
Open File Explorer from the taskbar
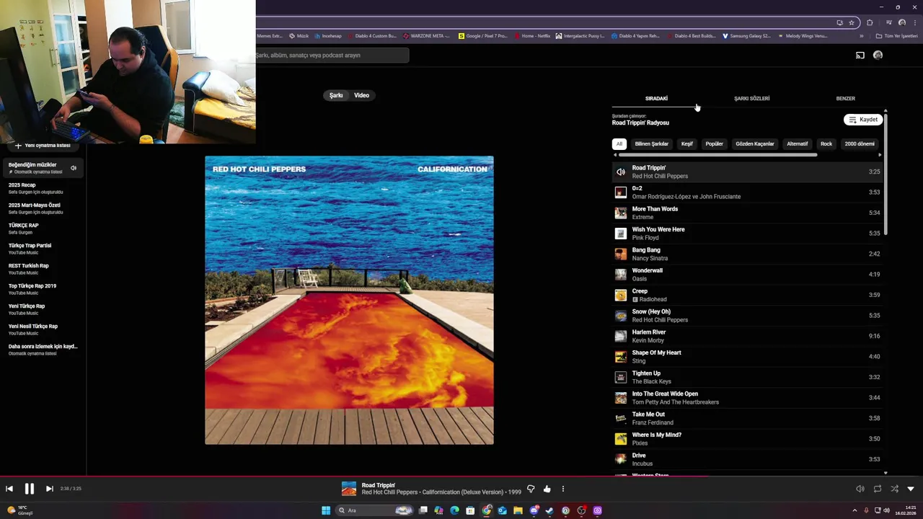[518, 510]
